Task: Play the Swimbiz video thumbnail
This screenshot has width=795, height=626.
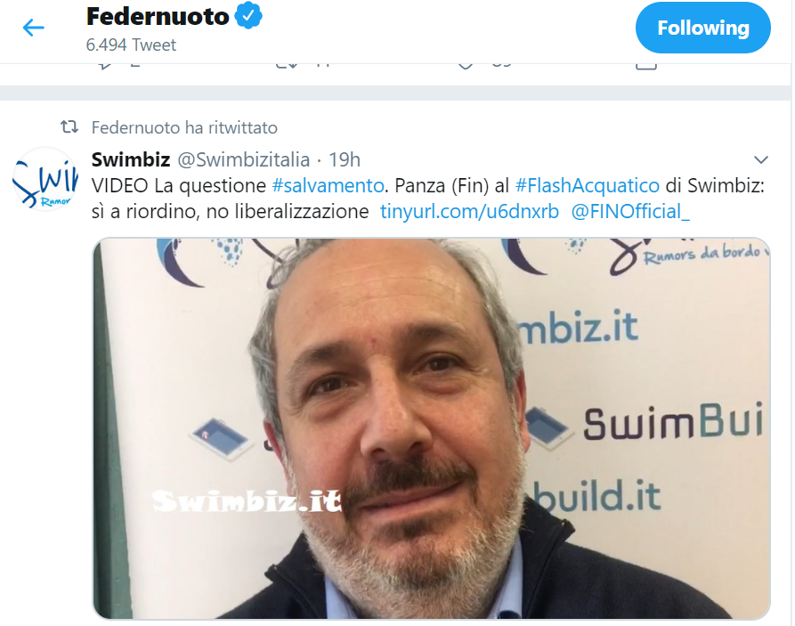Action: (x=431, y=428)
